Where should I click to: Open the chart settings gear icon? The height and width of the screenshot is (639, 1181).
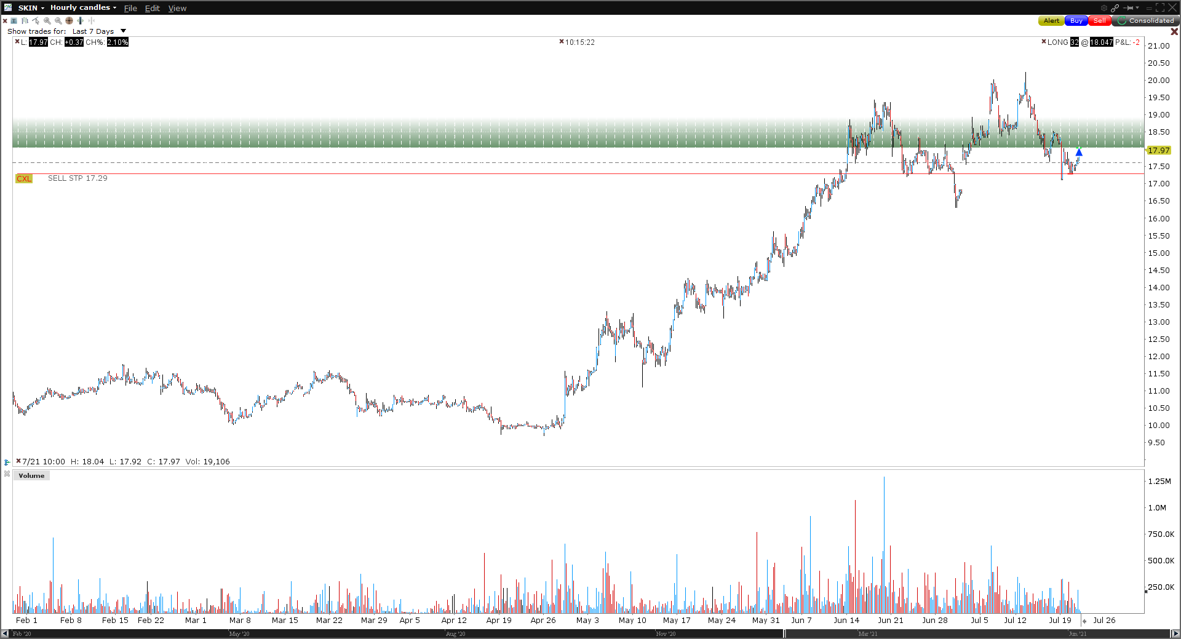(1104, 8)
